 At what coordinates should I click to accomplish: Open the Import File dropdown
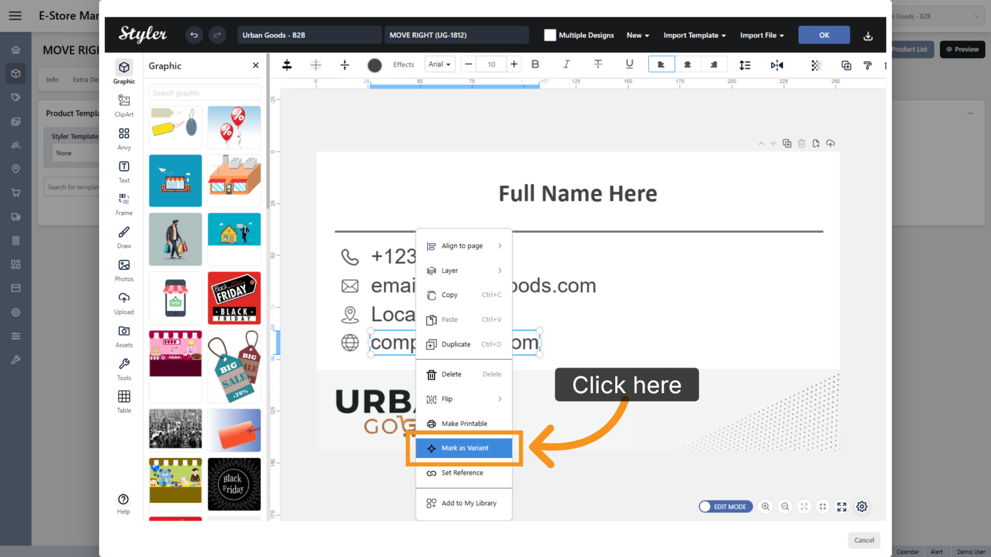[762, 35]
